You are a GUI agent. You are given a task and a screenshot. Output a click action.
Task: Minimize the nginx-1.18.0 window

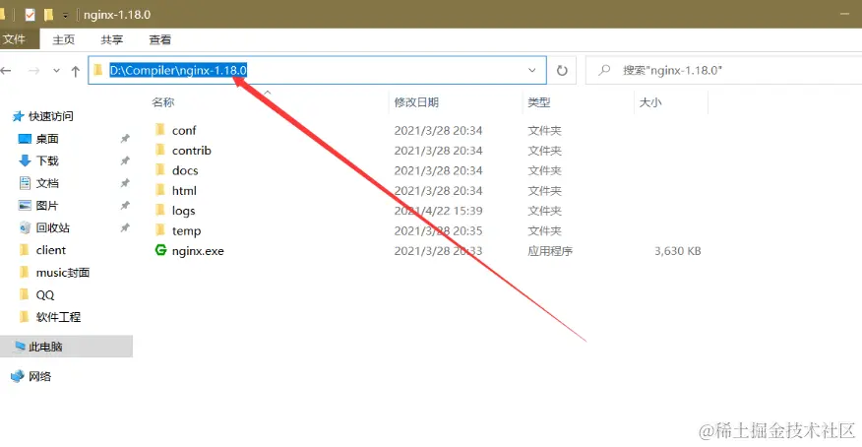tap(845, 15)
